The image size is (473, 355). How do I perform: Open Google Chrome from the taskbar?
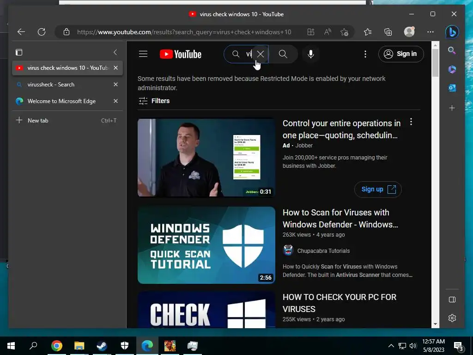pyautogui.click(x=57, y=346)
